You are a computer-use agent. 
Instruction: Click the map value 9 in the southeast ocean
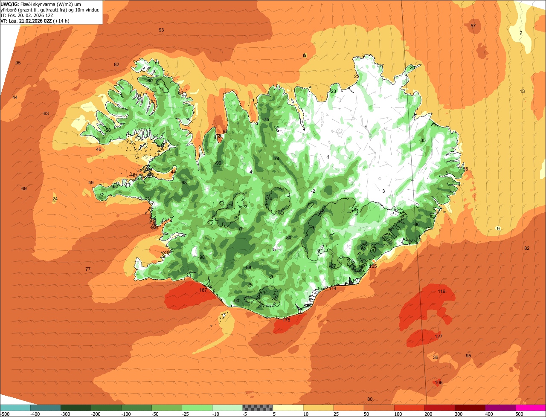(x=498, y=229)
